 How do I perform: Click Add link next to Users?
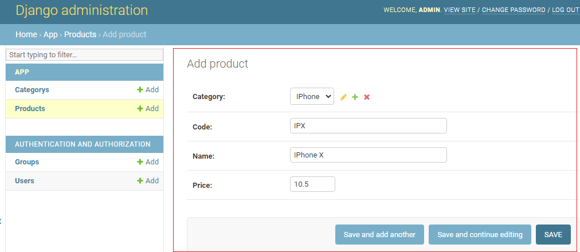(x=148, y=181)
